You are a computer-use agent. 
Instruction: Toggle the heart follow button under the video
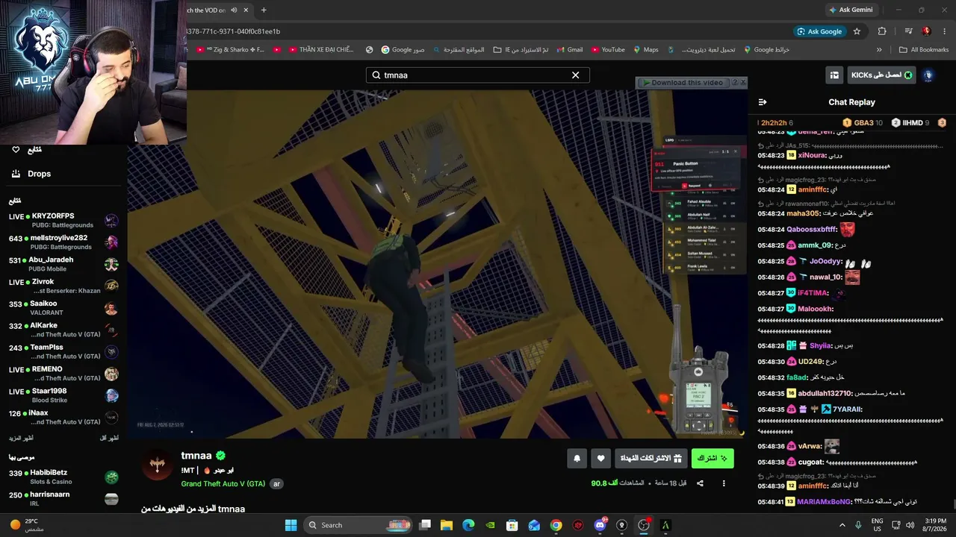coord(601,458)
